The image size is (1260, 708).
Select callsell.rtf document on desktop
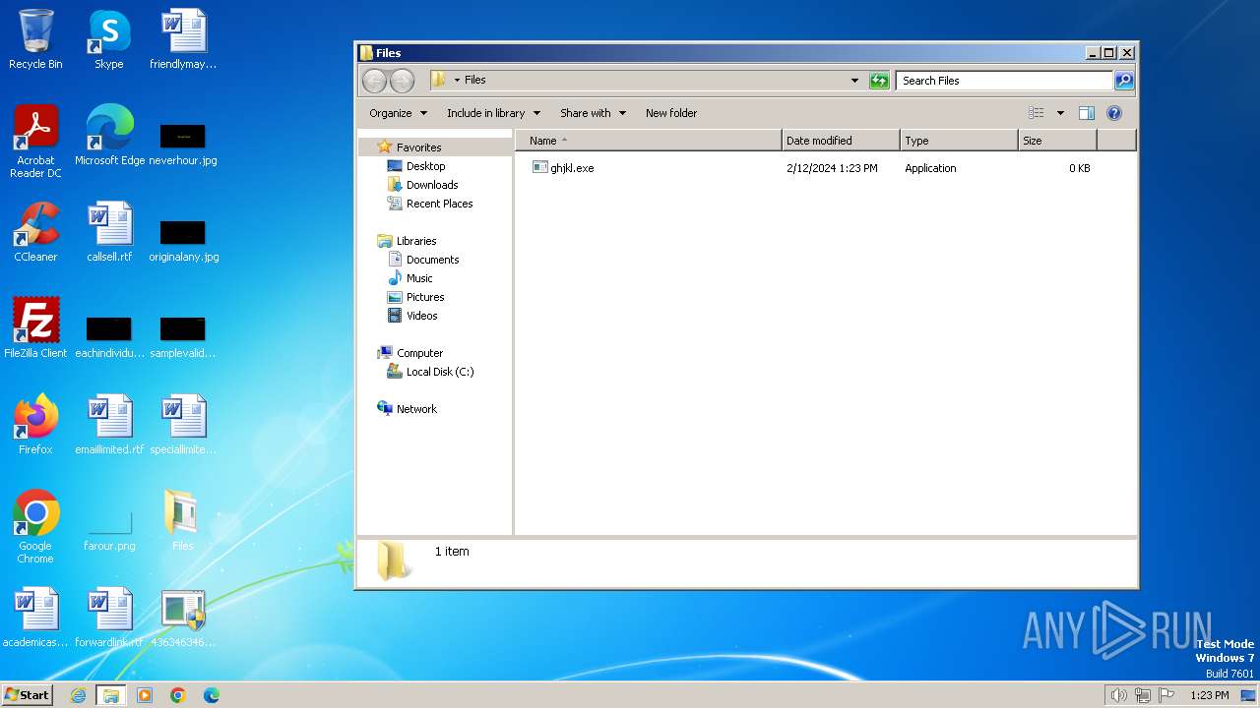pyautogui.click(x=109, y=232)
